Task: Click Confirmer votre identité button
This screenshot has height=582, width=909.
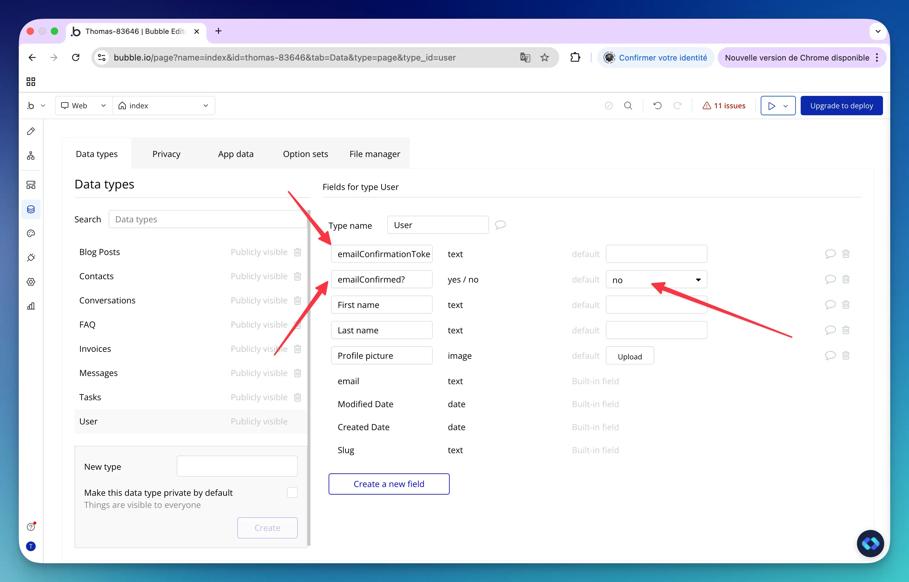Action: pos(656,57)
